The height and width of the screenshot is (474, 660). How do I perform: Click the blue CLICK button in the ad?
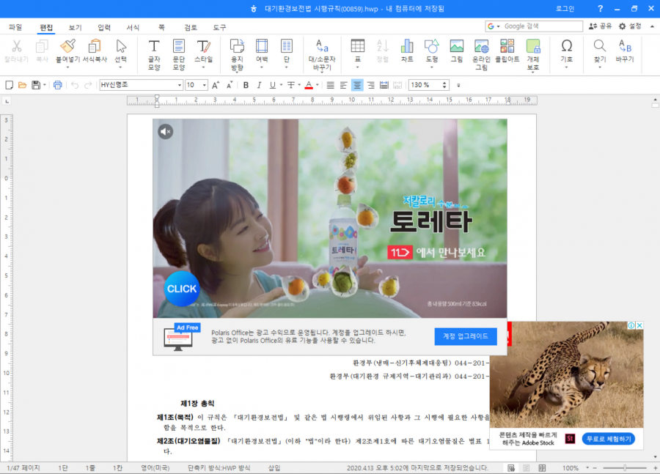181,289
